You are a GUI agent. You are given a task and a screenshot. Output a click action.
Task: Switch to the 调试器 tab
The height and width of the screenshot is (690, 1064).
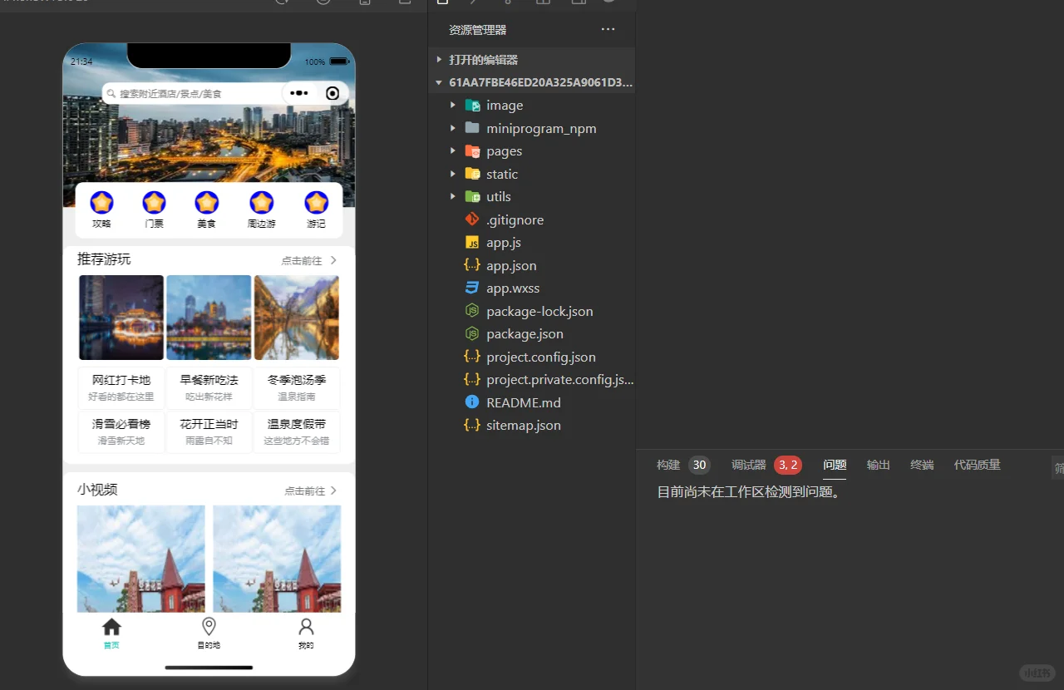pos(749,466)
